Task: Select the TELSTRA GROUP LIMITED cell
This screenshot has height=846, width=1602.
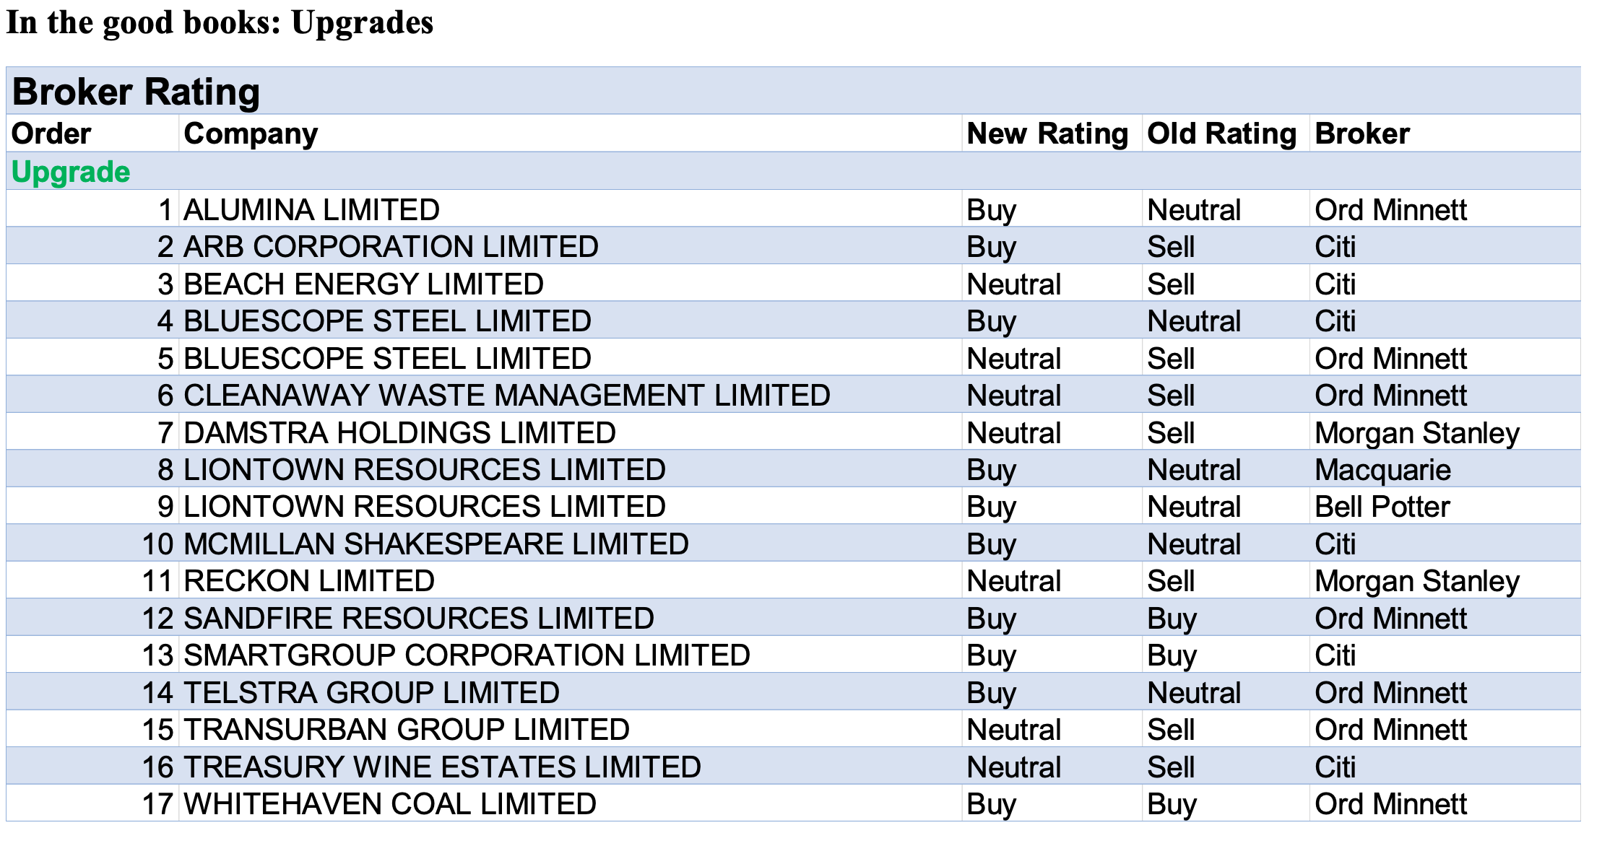Action: point(371,693)
